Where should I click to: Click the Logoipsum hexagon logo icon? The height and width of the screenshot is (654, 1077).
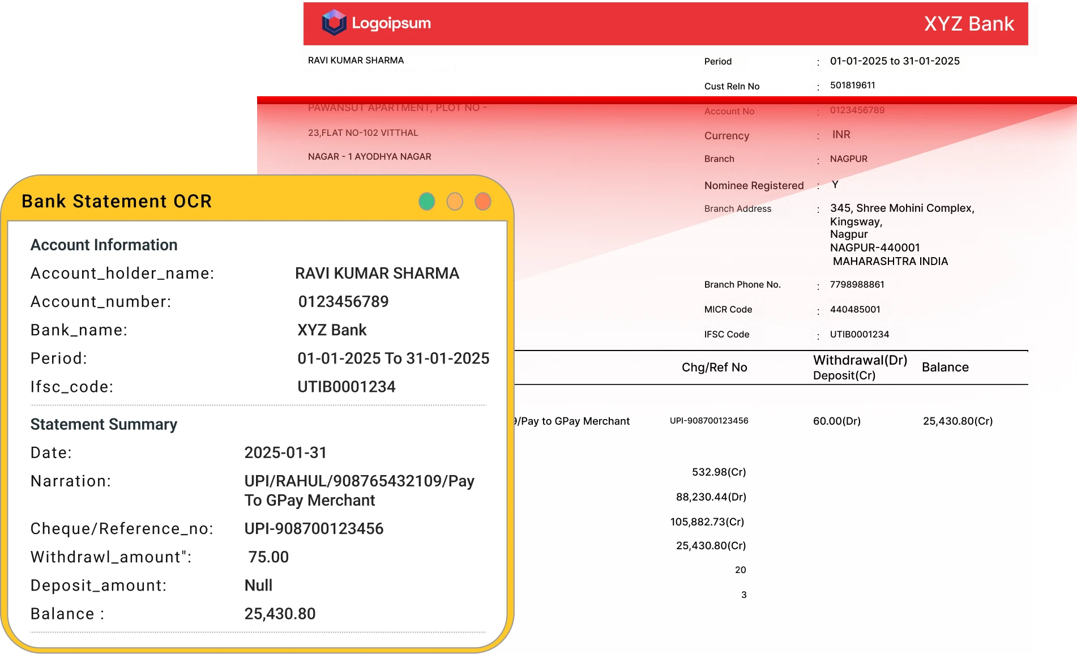tap(334, 23)
